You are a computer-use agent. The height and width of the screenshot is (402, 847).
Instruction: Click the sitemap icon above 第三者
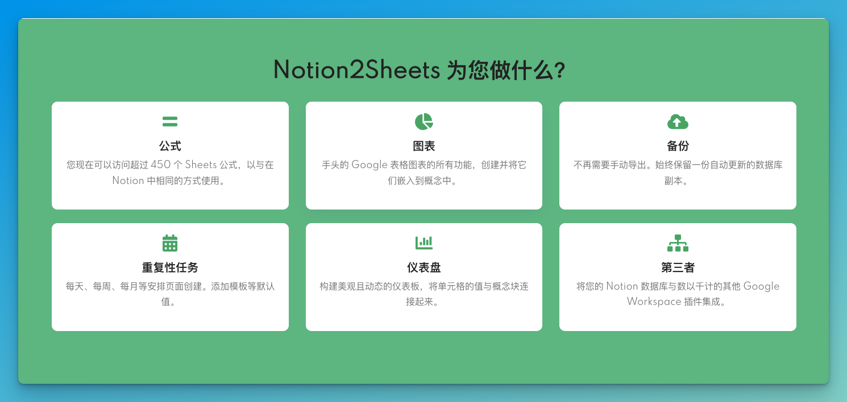click(x=678, y=242)
